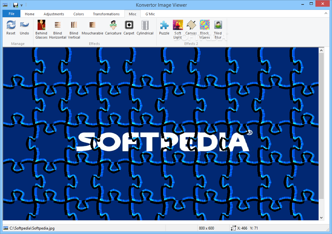Image resolution: width=332 pixels, height=234 pixels.
Task: Undo the last effect
Action: point(24,28)
